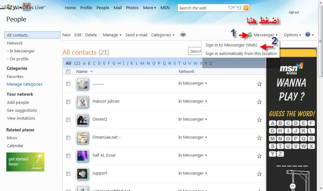Click letter A tile in hangman game

(x=273, y=123)
